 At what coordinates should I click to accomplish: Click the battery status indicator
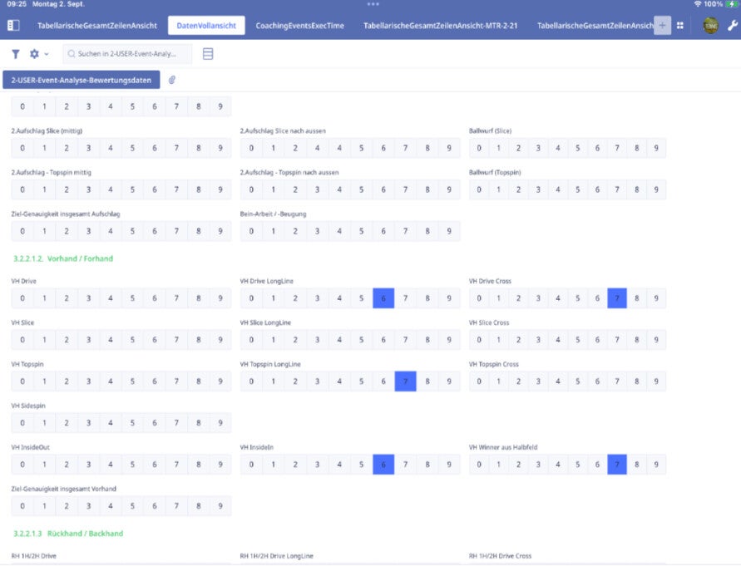click(x=732, y=4)
